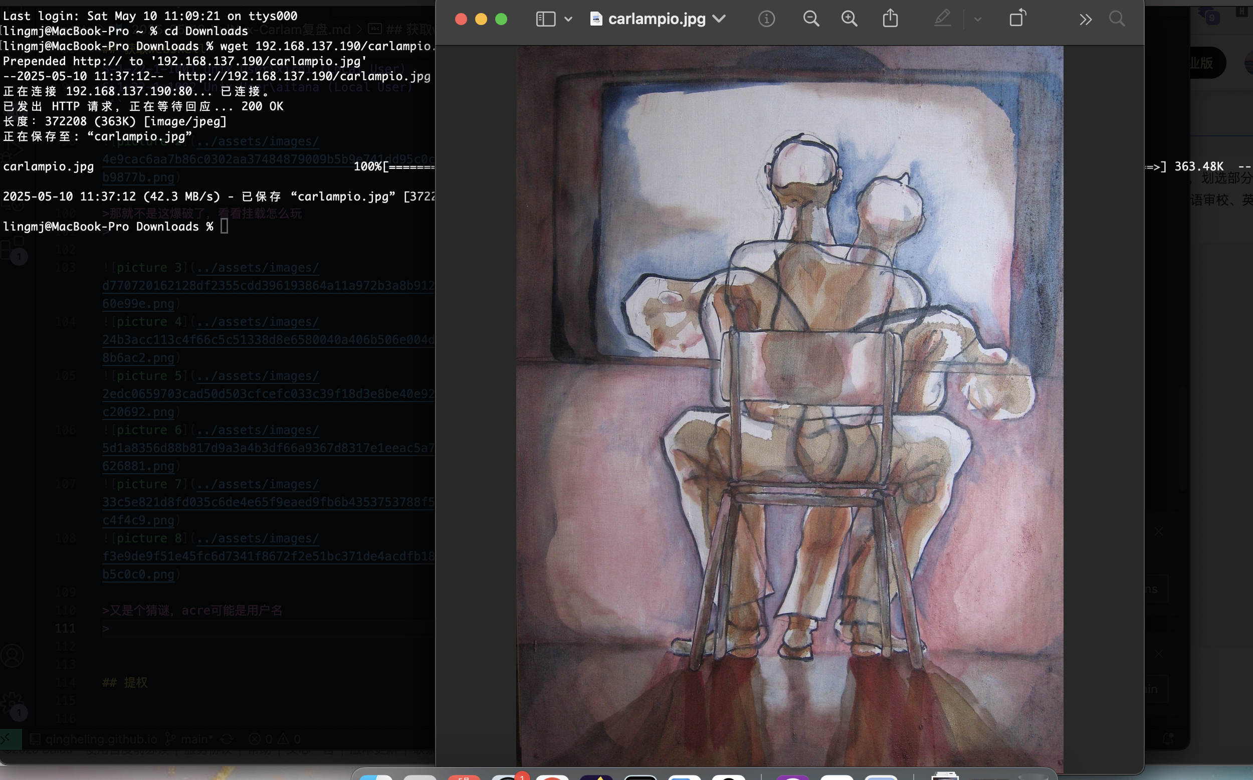
Task: Click the carlampio.jpg document proxy icon
Action: (x=595, y=19)
